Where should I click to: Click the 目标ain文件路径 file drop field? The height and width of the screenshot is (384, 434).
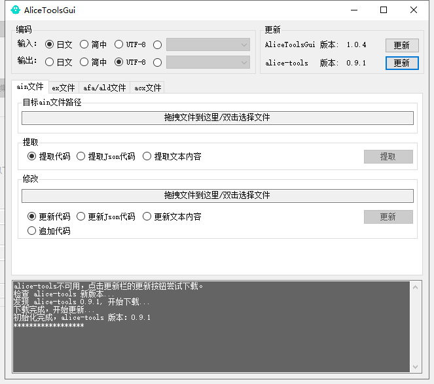tap(217, 118)
